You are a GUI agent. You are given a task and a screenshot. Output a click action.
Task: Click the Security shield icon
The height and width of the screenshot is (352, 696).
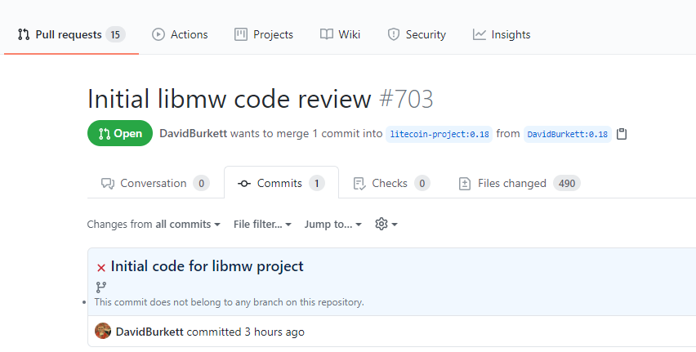pyautogui.click(x=393, y=34)
